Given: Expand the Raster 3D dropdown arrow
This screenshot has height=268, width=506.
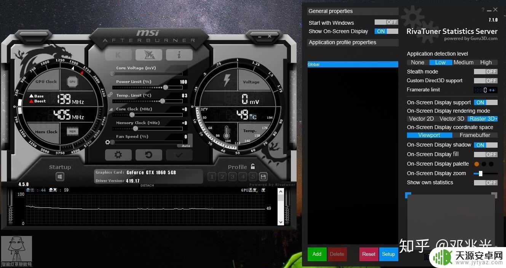Looking at the screenshot, I should [496, 119].
